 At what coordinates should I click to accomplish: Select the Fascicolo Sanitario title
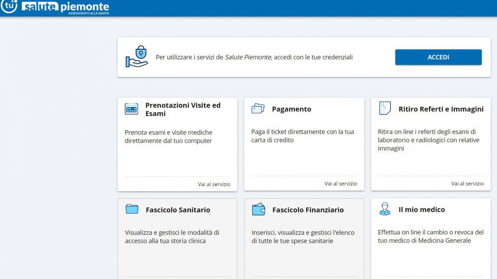(x=178, y=210)
